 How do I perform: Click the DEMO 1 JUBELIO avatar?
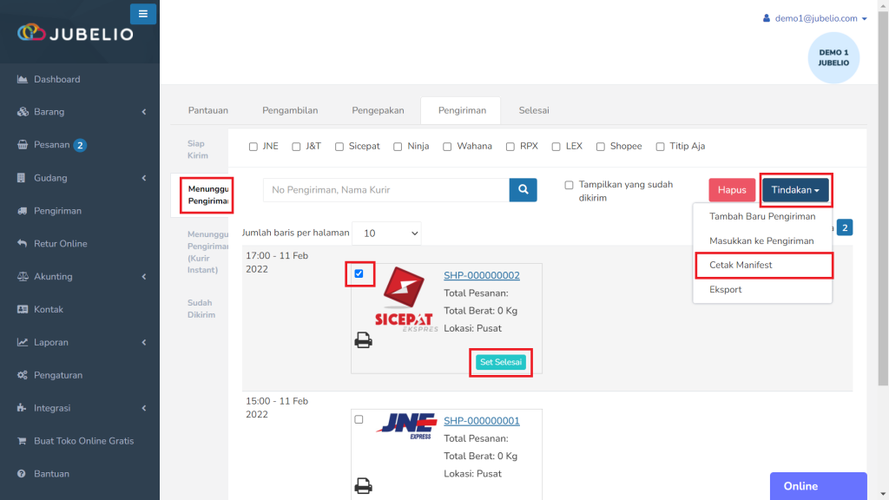click(833, 58)
